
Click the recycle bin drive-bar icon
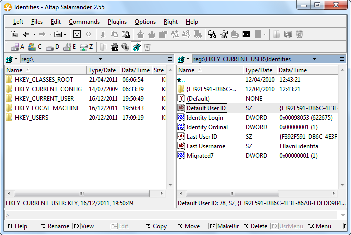pos(147,47)
